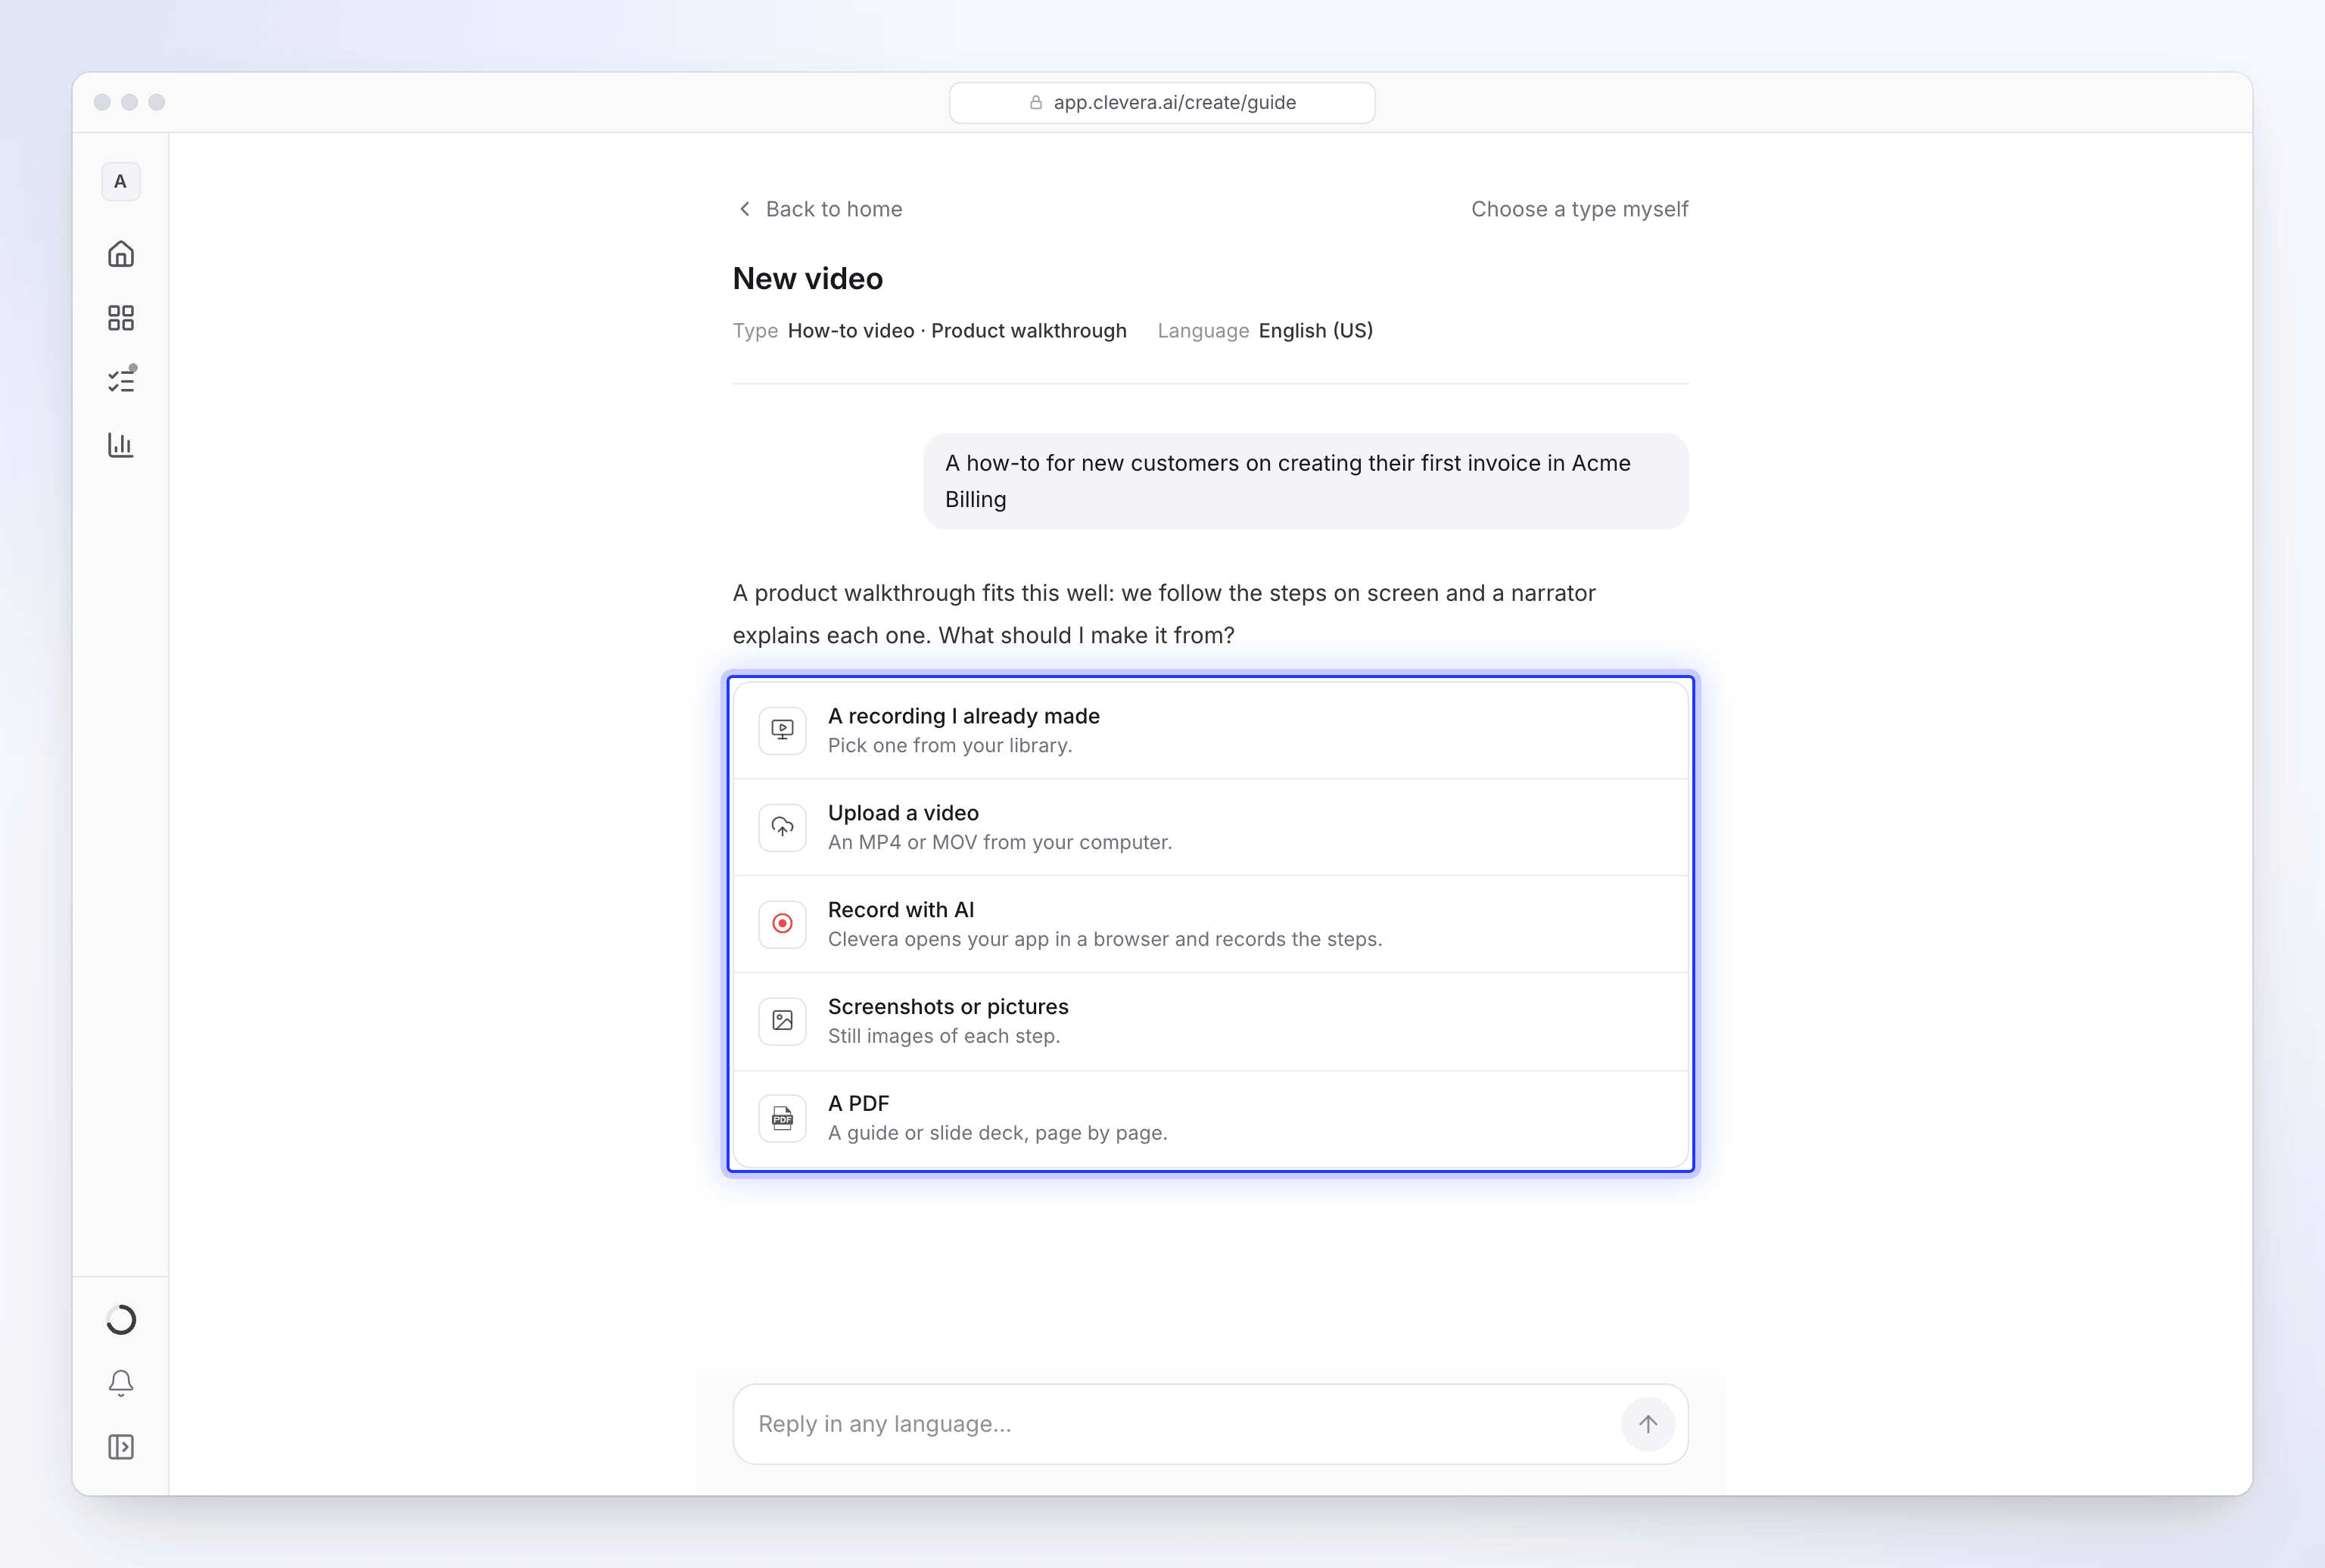The height and width of the screenshot is (1568, 2325).
Task: Click 'Pick one from your library.' text
Action: point(950,746)
